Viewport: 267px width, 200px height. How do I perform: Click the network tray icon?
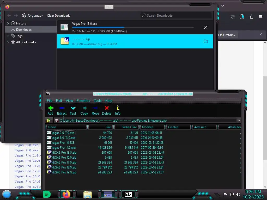232,194
